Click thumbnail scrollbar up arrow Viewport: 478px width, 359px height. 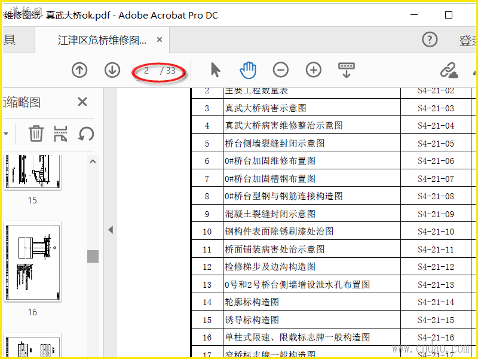pyautogui.click(x=93, y=162)
